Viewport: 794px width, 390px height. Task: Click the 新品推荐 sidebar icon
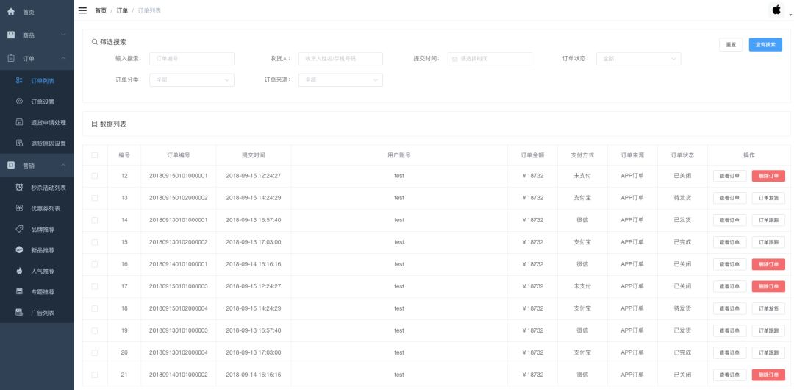19,249
